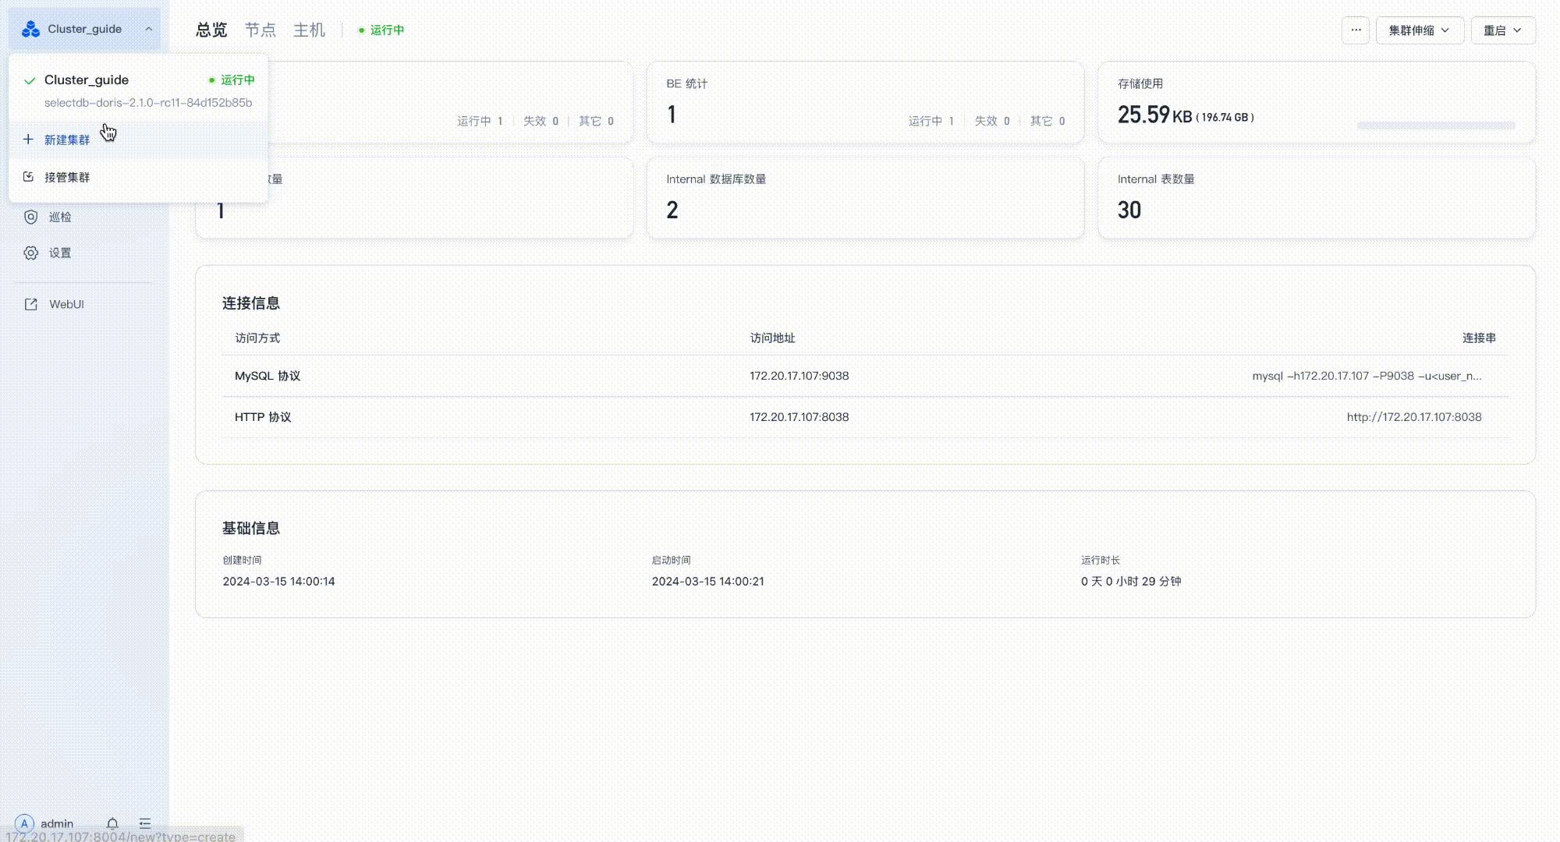Click the creation time 2024-03-15 14:00:14
Image resolution: width=1560 pixels, height=842 pixels.
coord(278,582)
